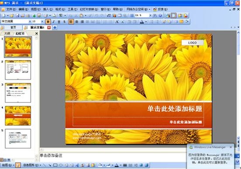241x169 pixels.
Task: Click the print icon in toolbar
Action: point(46,15)
